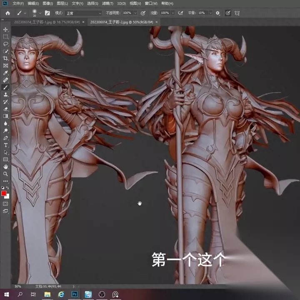Select the Rectangle shape tool
The width and height of the screenshot is (300, 300).
click(5, 160)
